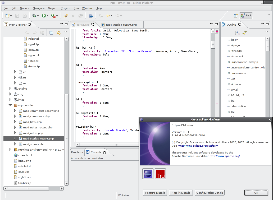Click the Feature Details button
Image resolution: width=273 pixels, height=200 pixels.
[x=155, y=193]
